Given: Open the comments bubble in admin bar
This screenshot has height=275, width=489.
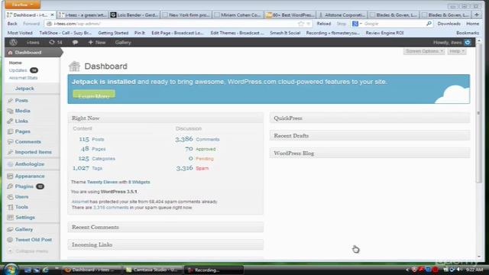Looking at the screenshot, I should point(75,43).
